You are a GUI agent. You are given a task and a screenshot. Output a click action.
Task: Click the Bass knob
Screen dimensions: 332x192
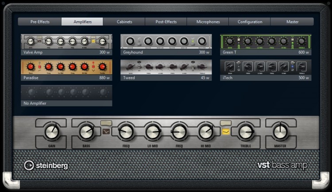tap(86, 132)
